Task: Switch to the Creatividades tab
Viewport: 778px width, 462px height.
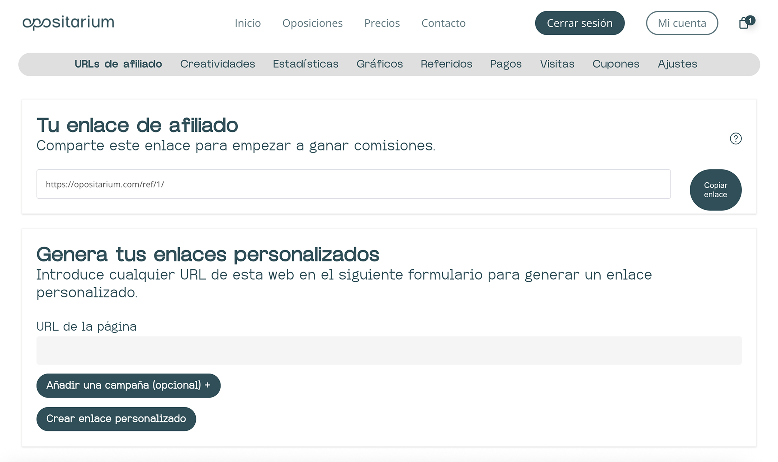Action: click(x=217, y=64)
